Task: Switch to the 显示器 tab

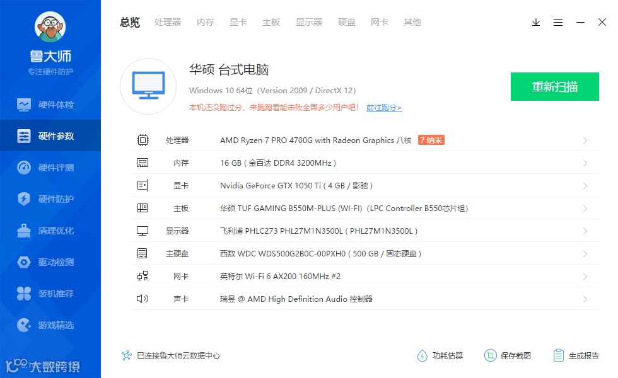Action: [x=309, y=23]
